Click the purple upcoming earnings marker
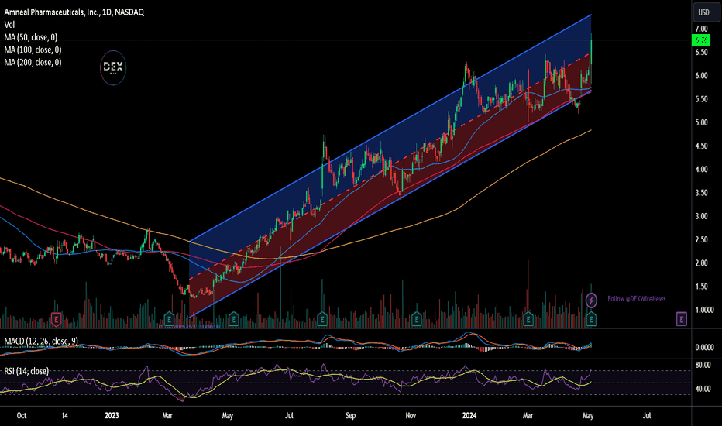The width and height of the screenshot is (722, 426). click(682, 318)
